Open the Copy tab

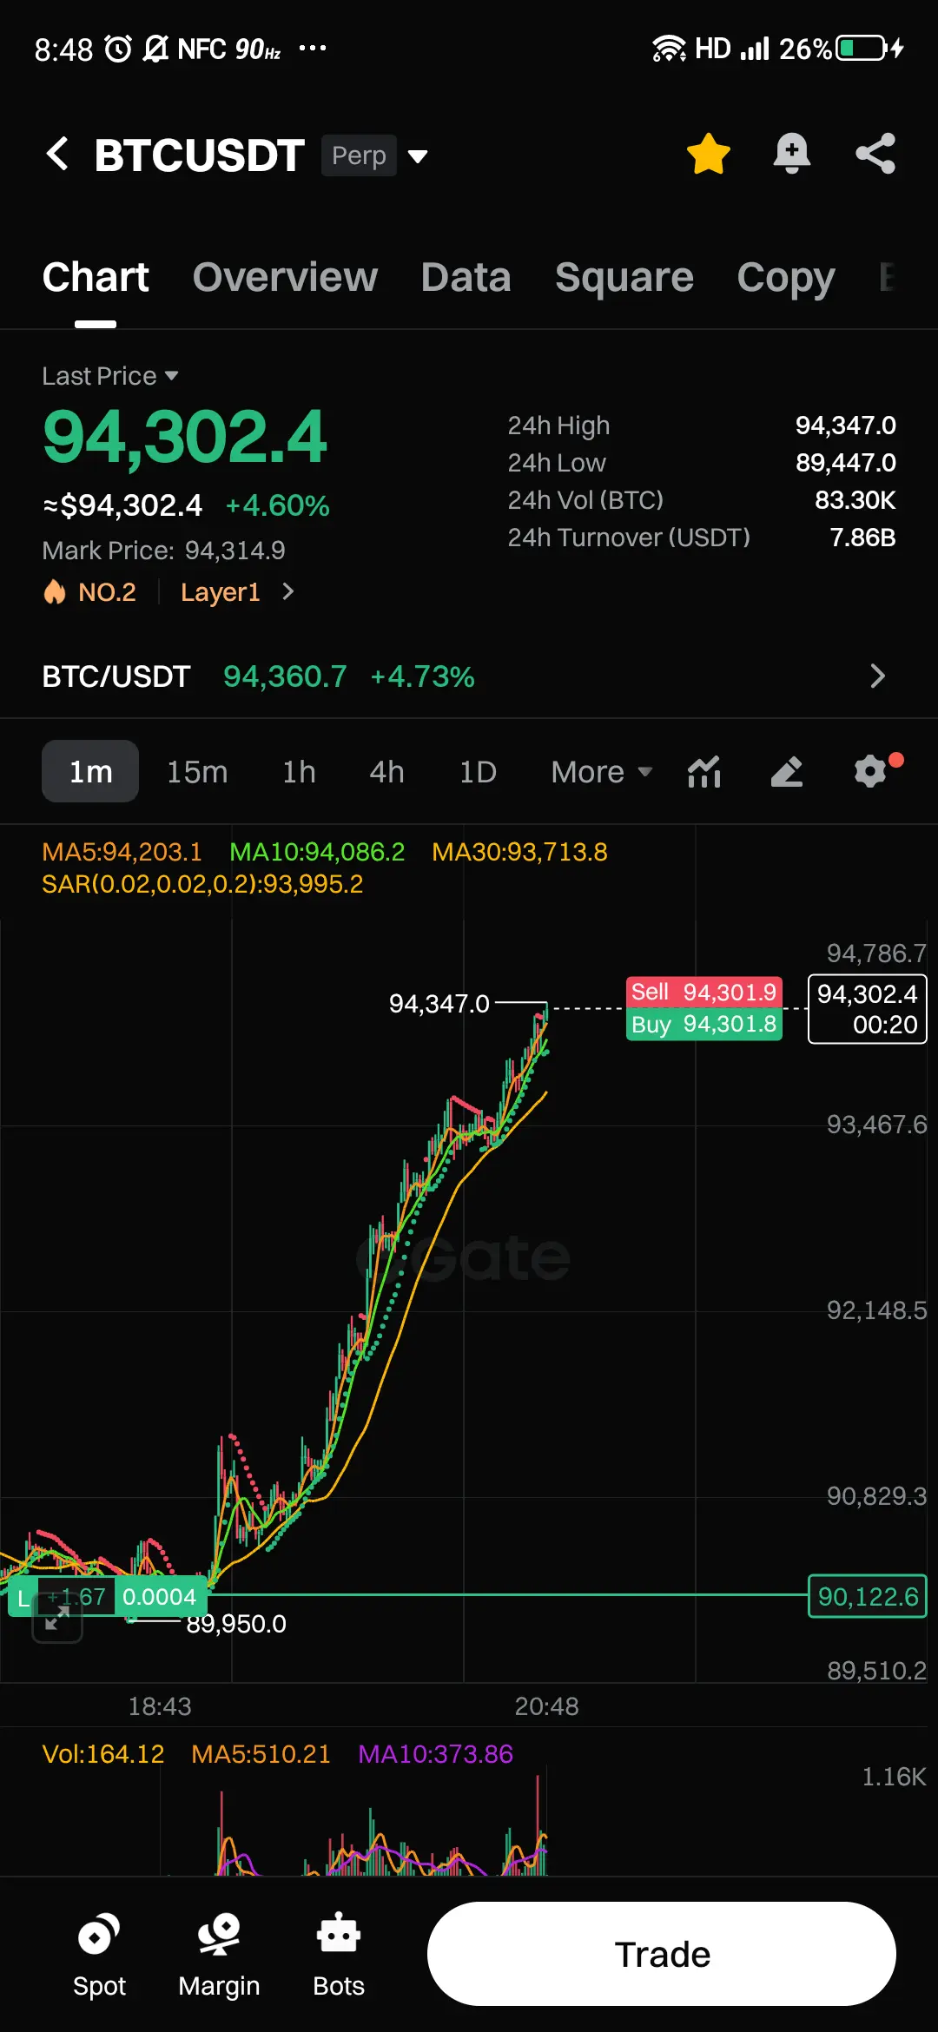[786, 278]
